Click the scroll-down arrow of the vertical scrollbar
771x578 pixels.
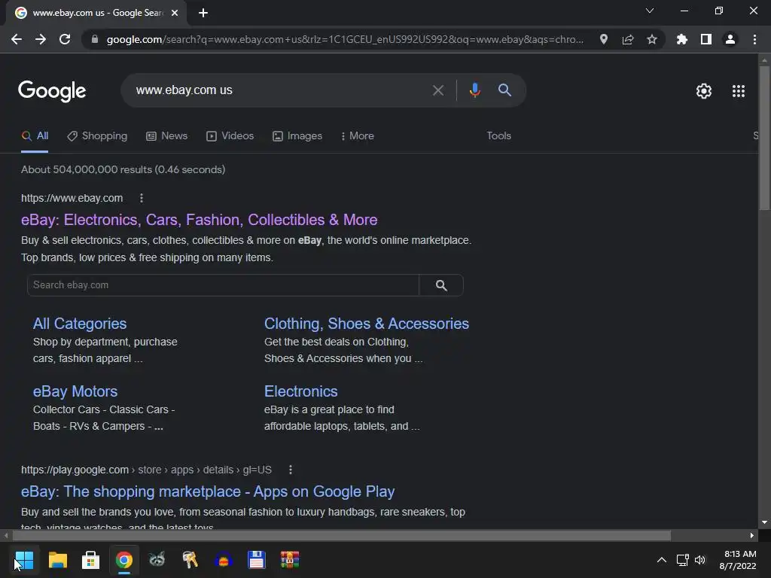pos(764,522)
